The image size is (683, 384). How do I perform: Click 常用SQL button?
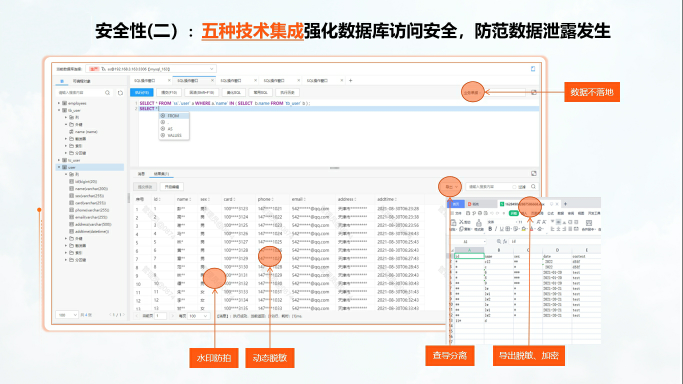click(260, 92)
